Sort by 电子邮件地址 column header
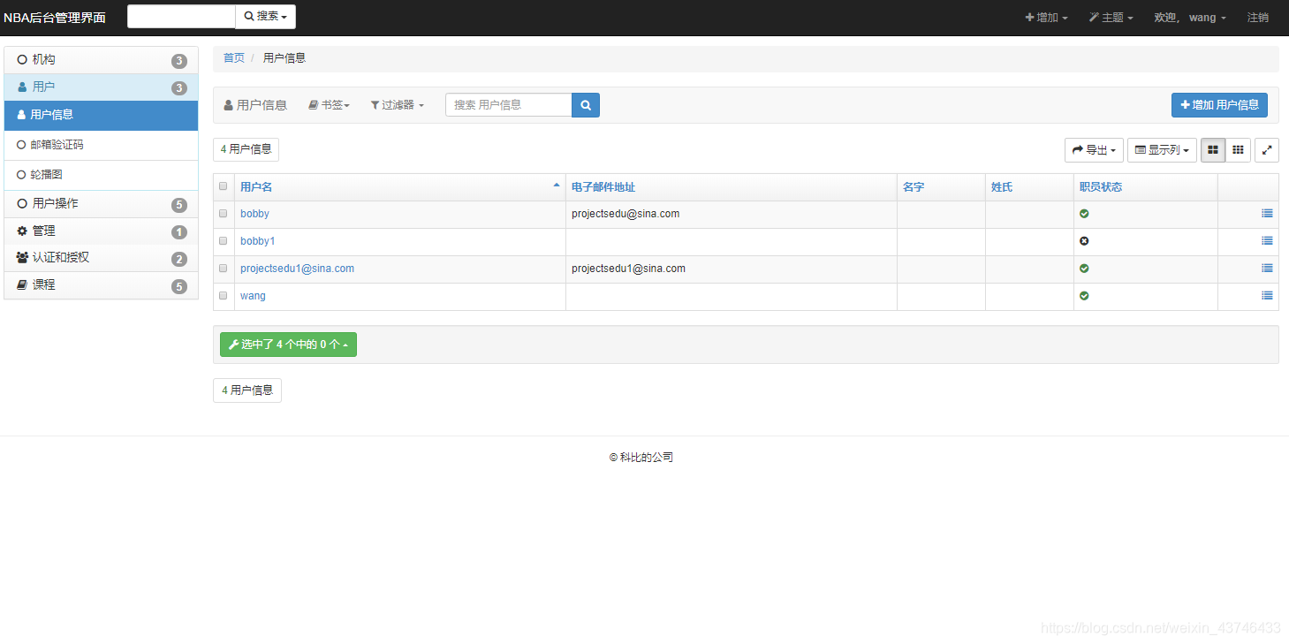1289x644 pixels. point(603,187)
